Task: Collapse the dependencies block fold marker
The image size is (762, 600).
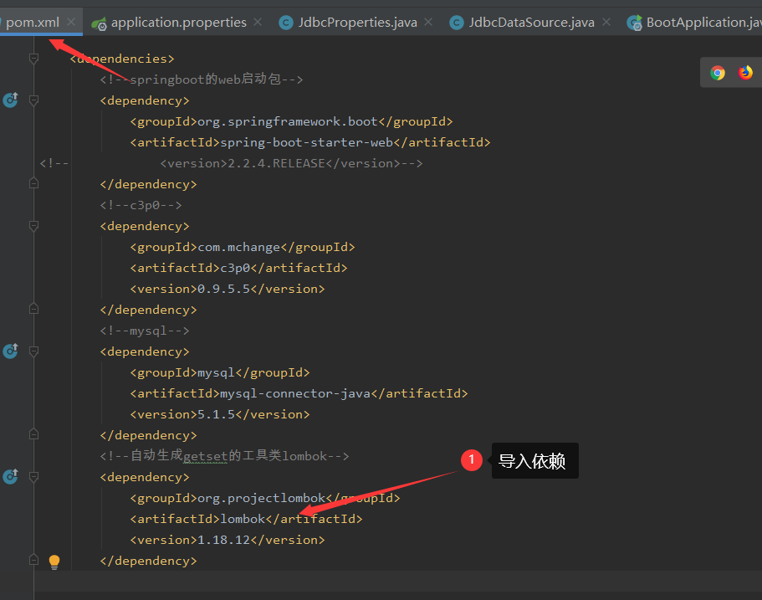Action: (x=33, y=59)
